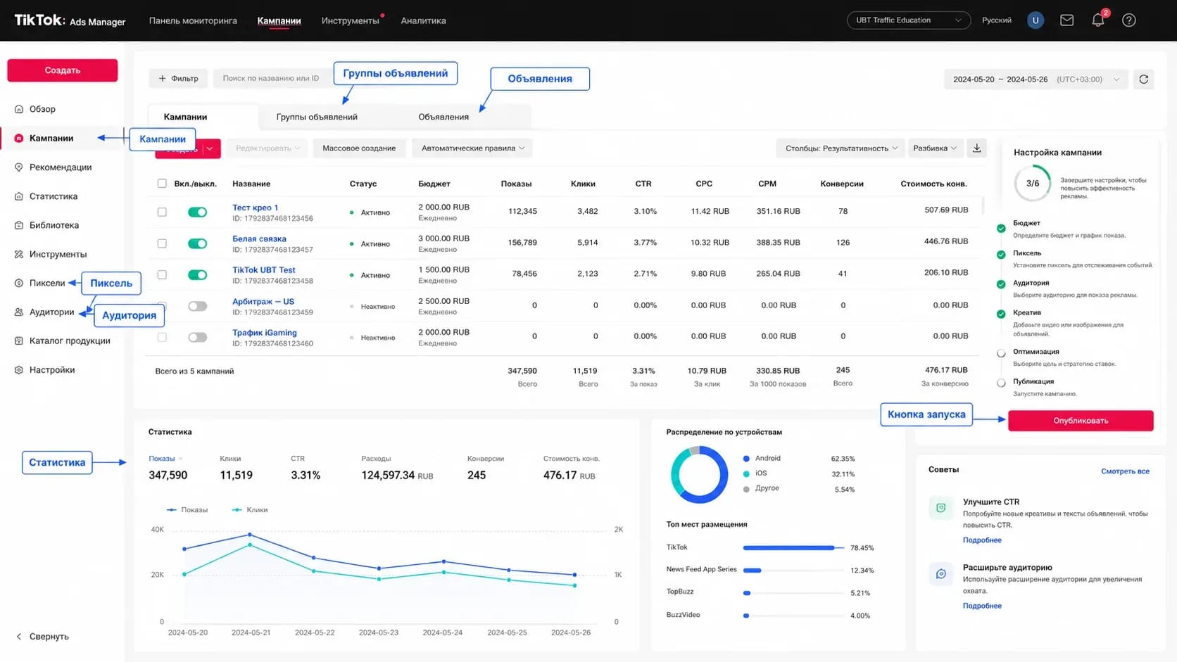This screenshot has height=662, width=1177.
Task: Click the TikTok placement progress bar
Action: point(793,548)
